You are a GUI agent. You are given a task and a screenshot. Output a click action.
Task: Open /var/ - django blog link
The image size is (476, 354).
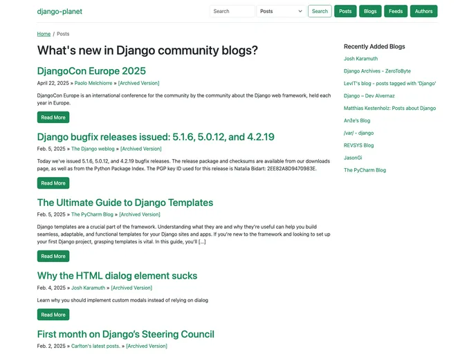point(358,133)
